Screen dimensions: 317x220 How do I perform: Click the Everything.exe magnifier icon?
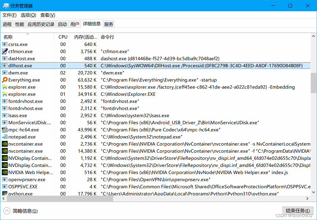pyautogui.click(x=5, y=80)
